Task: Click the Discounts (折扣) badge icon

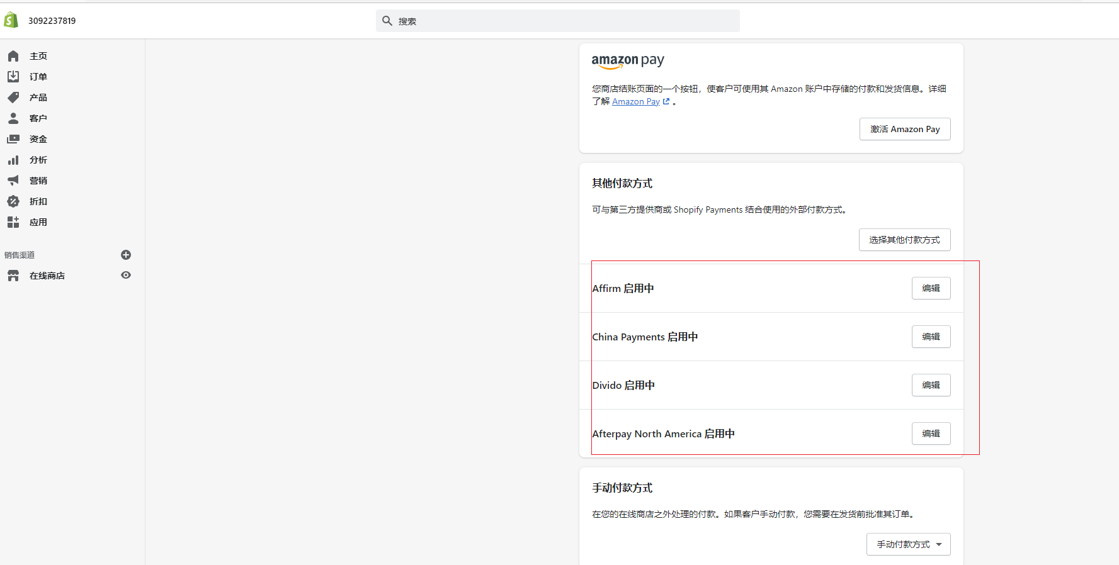Action: (x=13, y=201)
